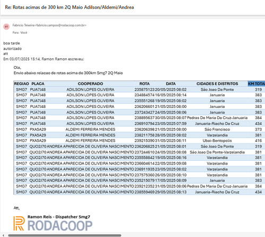Click route number 236910794
This screenshot has width=265, height=237.
coord(145,124)
